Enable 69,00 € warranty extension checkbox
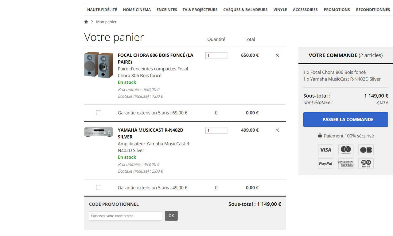Screen dimensions: 393x236 click(x=99, y=113)
